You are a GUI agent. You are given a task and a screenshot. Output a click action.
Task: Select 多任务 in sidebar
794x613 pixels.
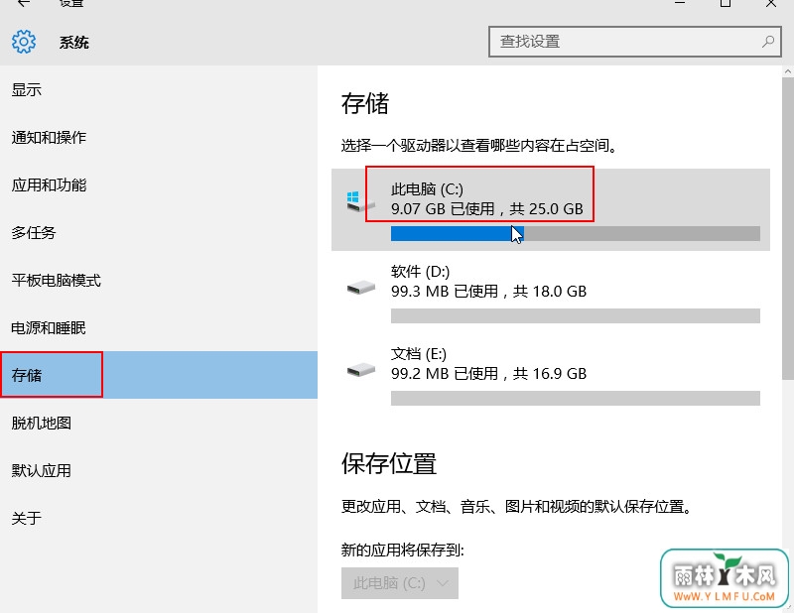(159, 233)
